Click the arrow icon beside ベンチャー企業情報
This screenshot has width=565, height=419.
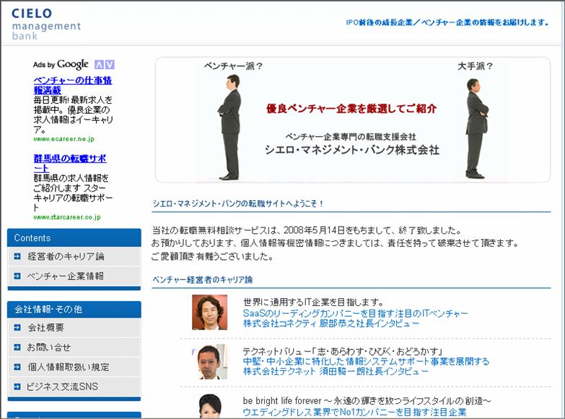pyautogui.click(x=17, y=276)
